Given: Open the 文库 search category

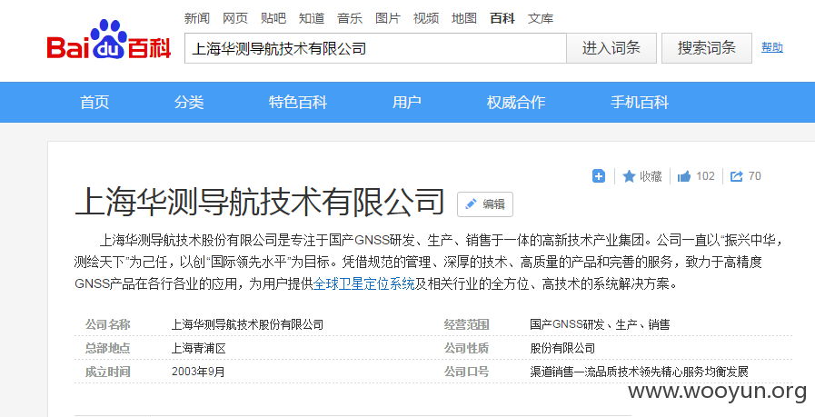Looking at the screenshot, I should [x=541, y=18].
